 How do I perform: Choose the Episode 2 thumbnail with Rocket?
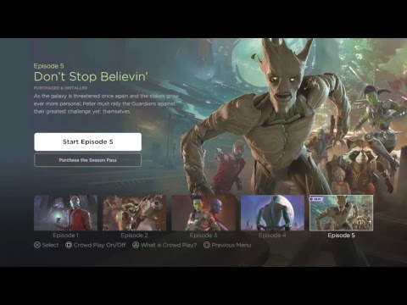tap(134, 213)
